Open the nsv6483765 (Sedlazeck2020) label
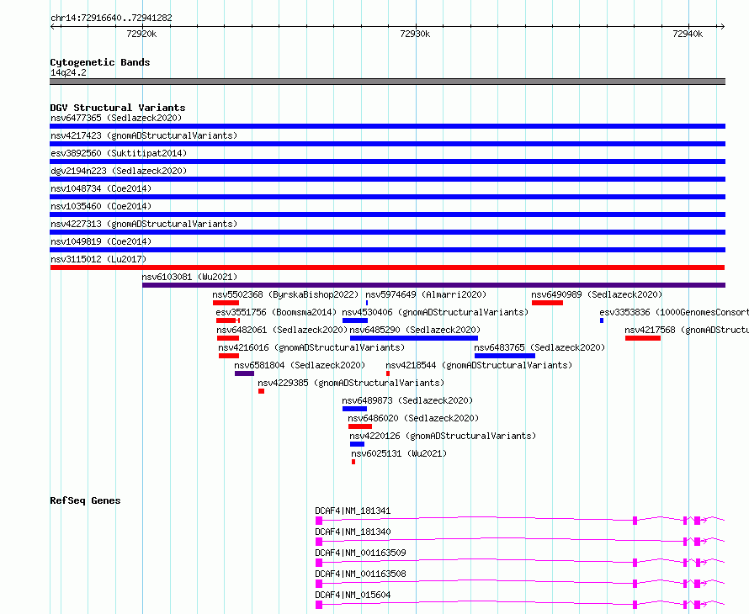This screenshot has width=749, height=614. [x=539, y=347]
